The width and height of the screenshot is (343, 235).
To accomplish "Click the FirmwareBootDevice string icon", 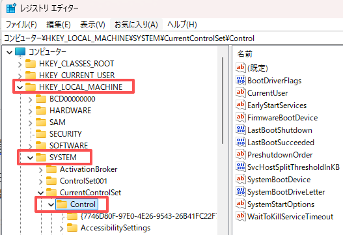I will click(x=241, y=117).
